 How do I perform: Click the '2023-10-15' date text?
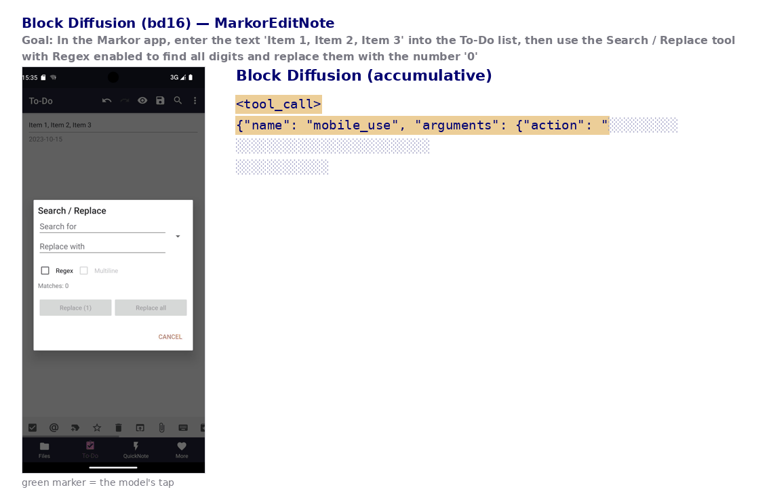coord(45,140)
